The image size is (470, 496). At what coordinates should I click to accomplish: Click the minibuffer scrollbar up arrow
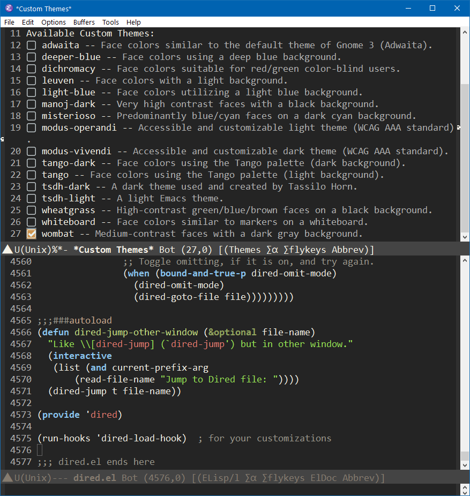[465, 486]
